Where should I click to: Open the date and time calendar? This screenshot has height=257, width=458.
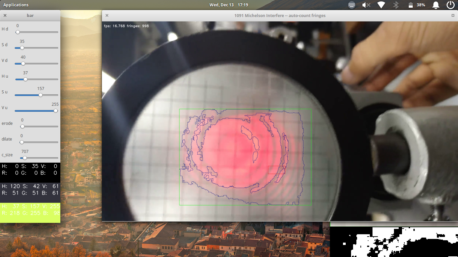tap(229, 5)
